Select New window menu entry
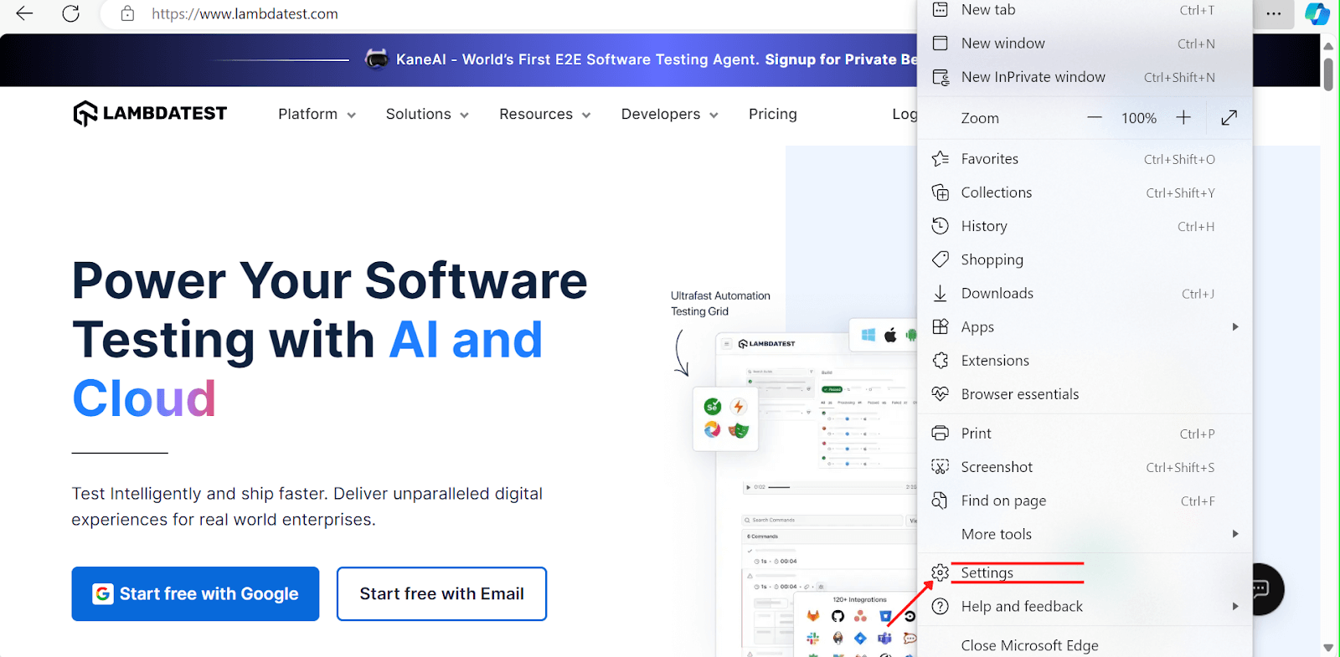The height and width of the screenshot is (657, 1340). point(1085,44)
